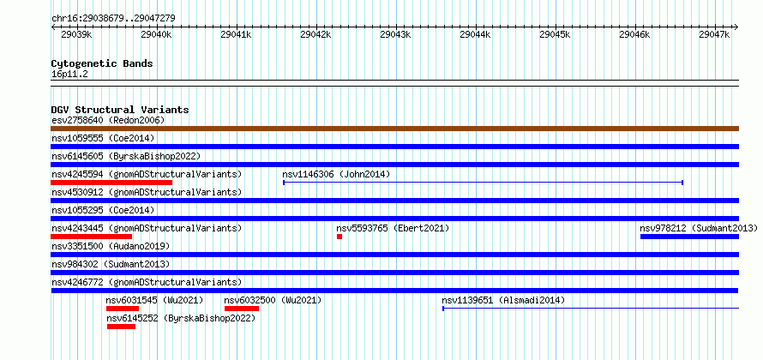
Task: Open nsv3351500 (Audano2019) label
Action: [x=111, y=246]
